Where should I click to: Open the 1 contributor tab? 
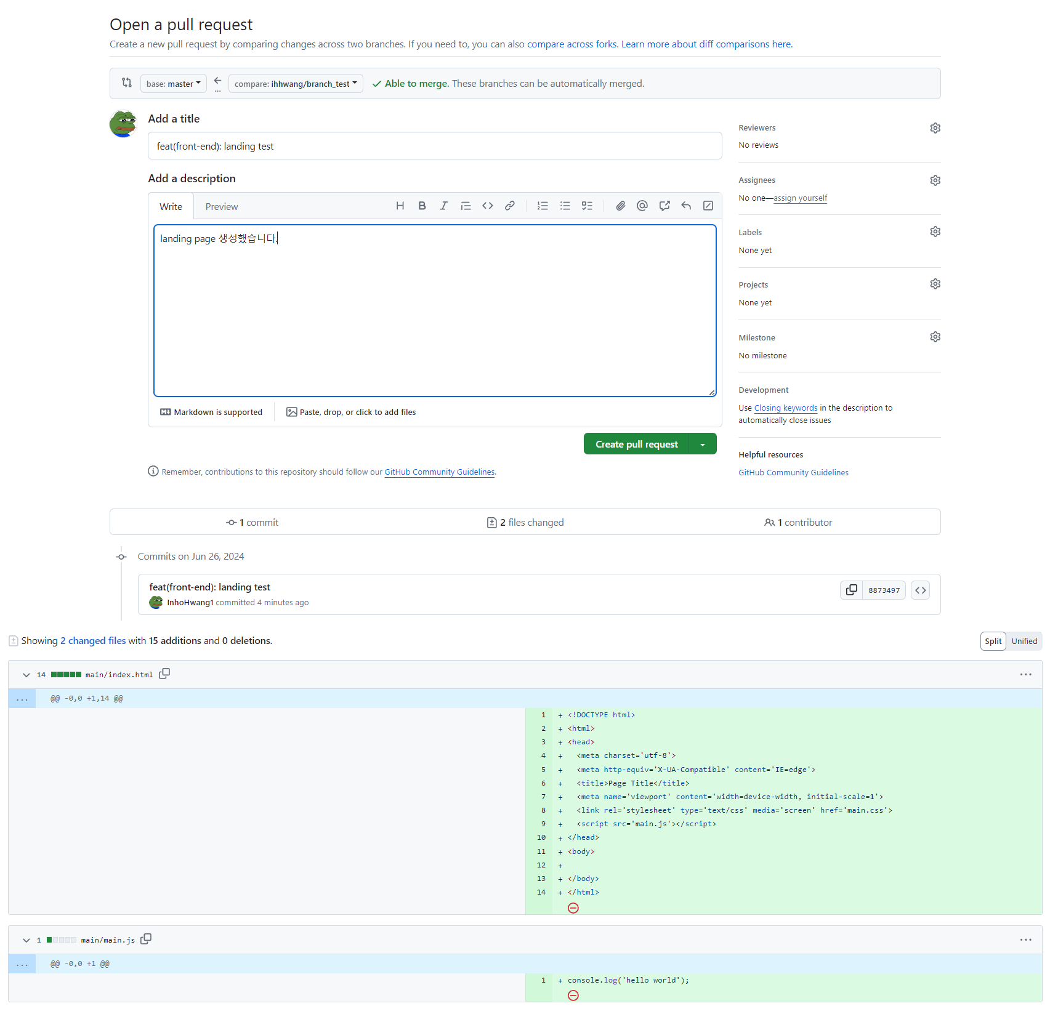tap(798, 522)
